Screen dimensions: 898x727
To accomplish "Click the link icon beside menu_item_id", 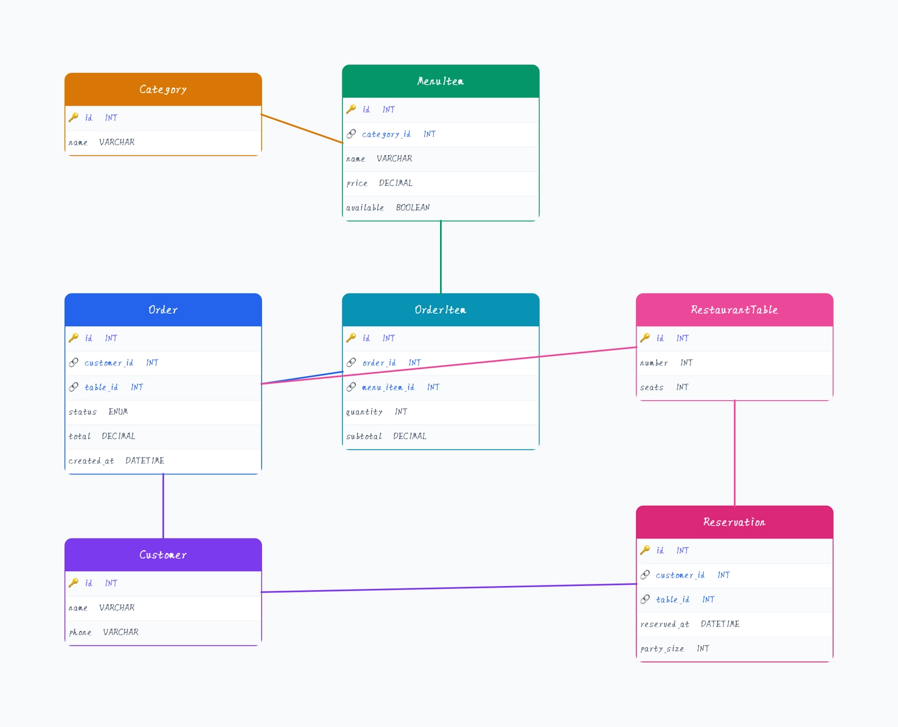I will tap(351, 387).
